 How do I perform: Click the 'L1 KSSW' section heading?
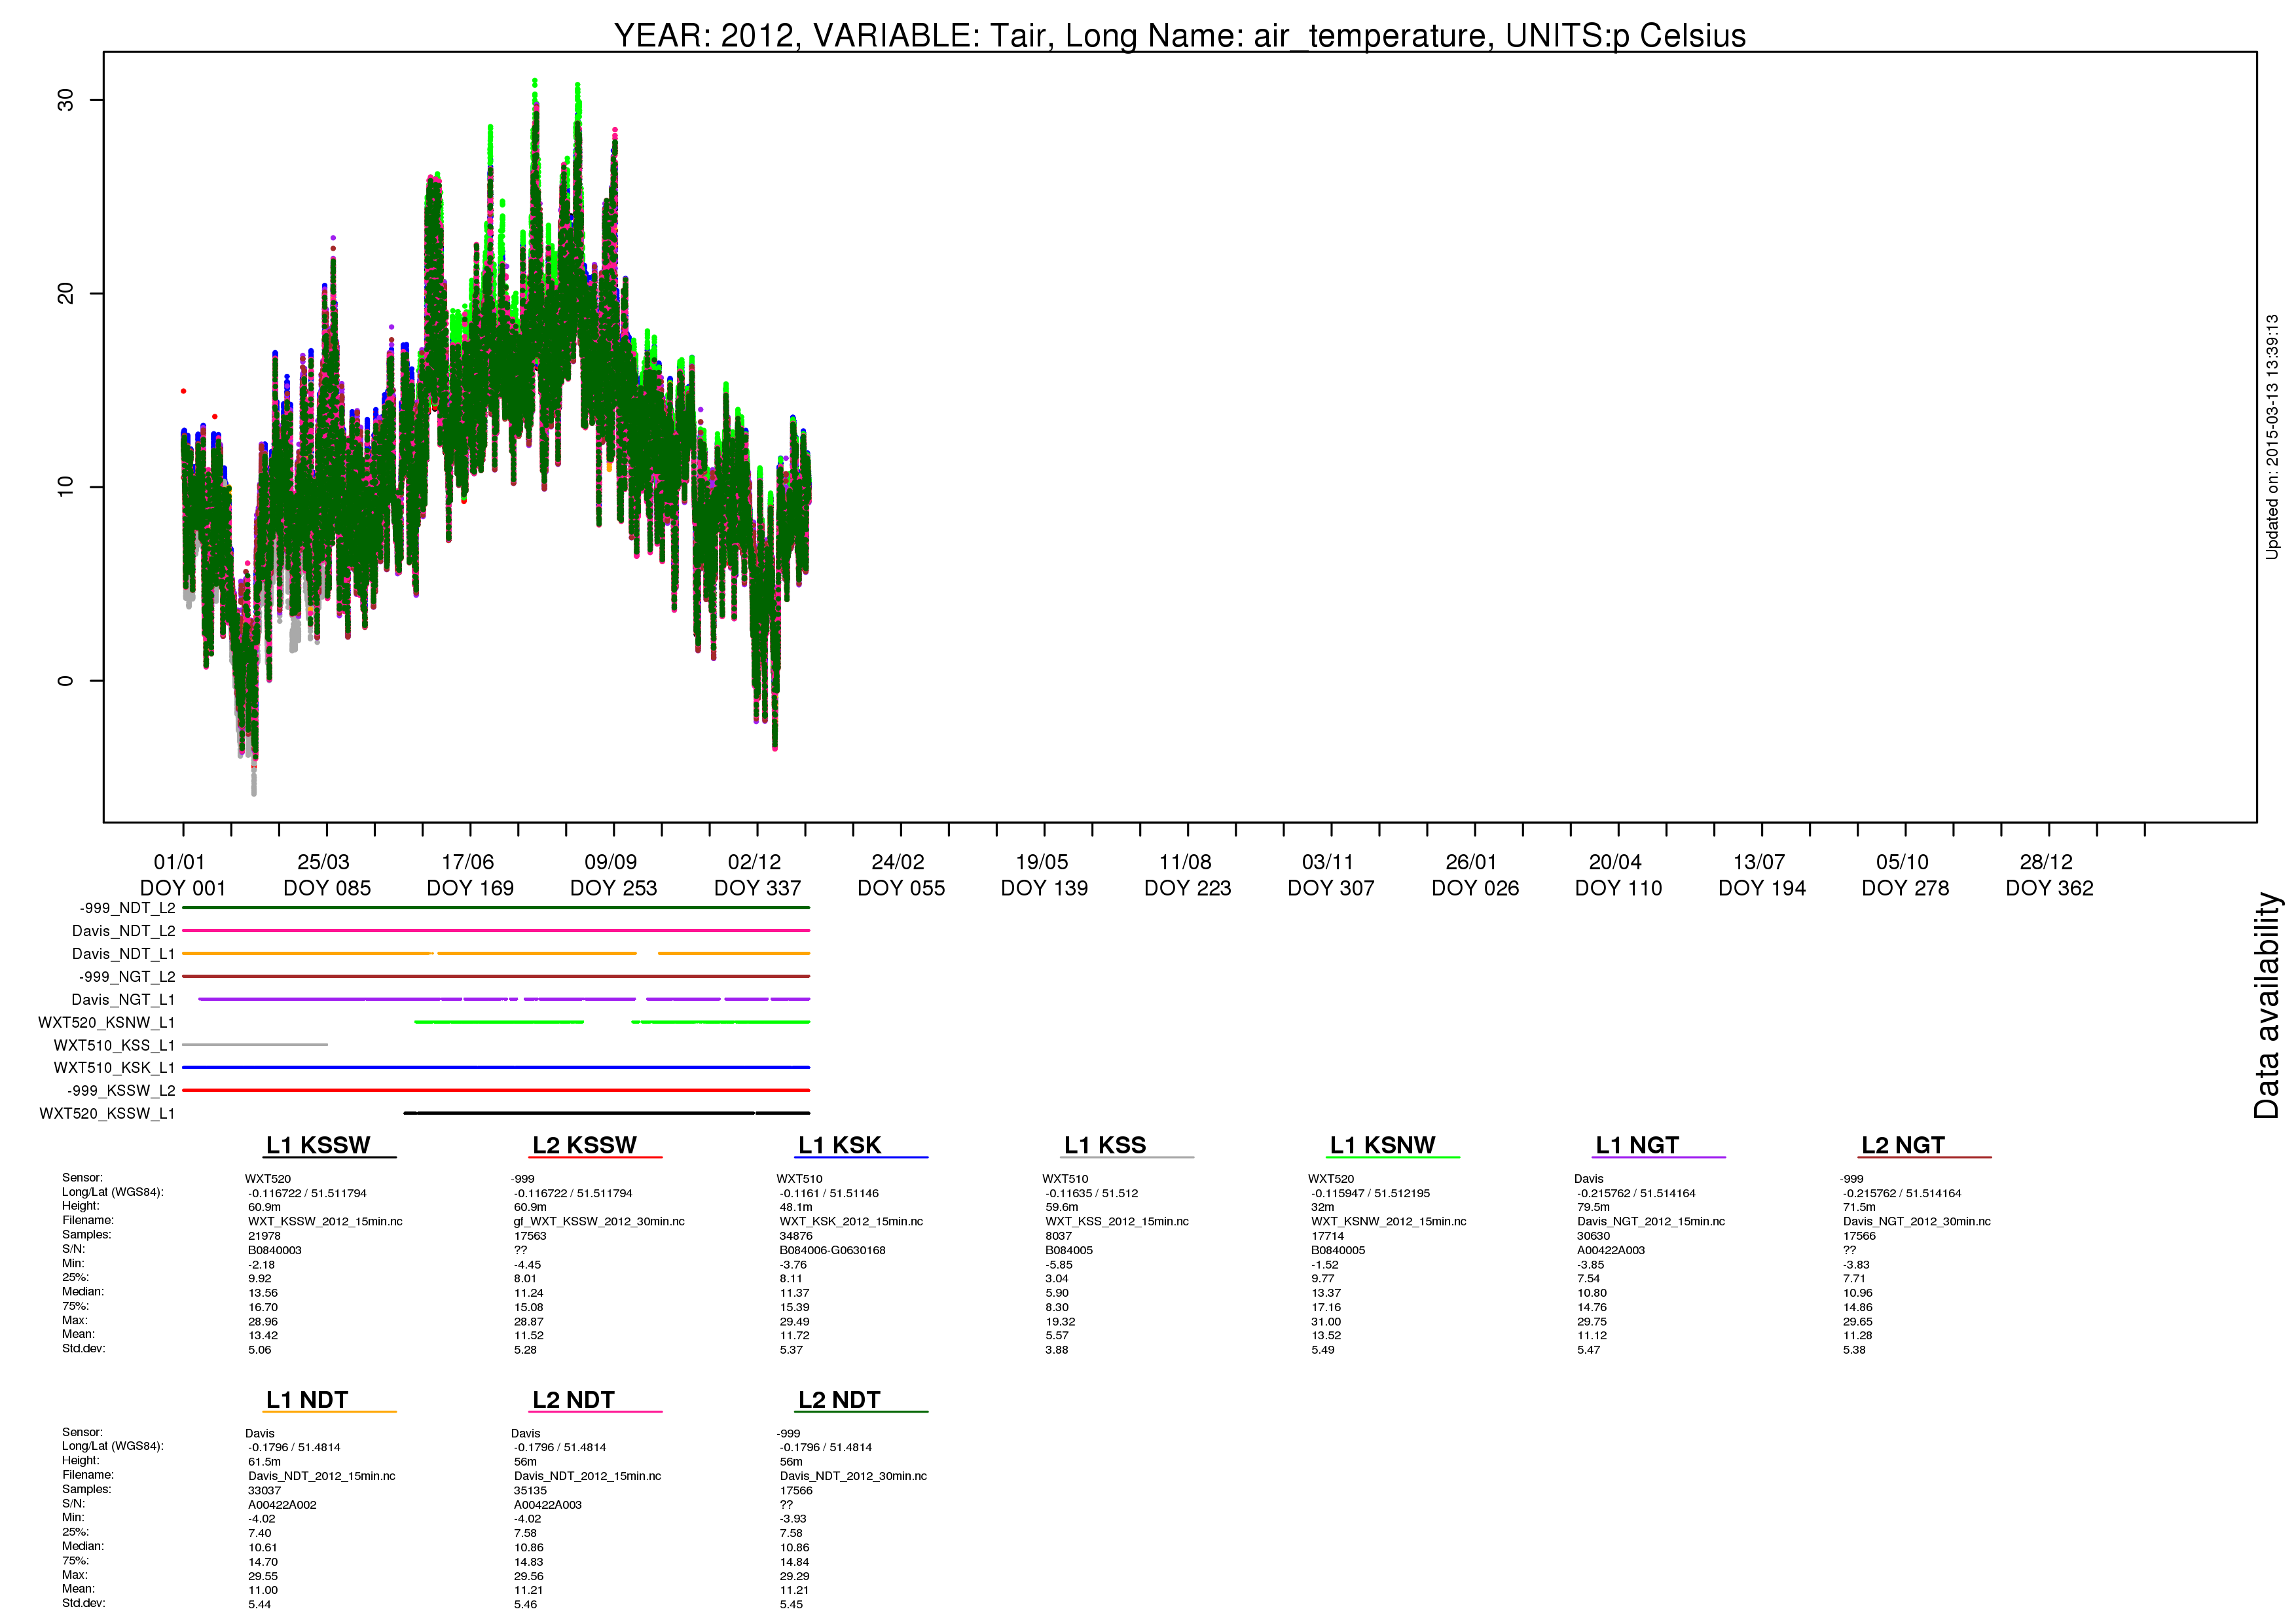click(318, 1146)
